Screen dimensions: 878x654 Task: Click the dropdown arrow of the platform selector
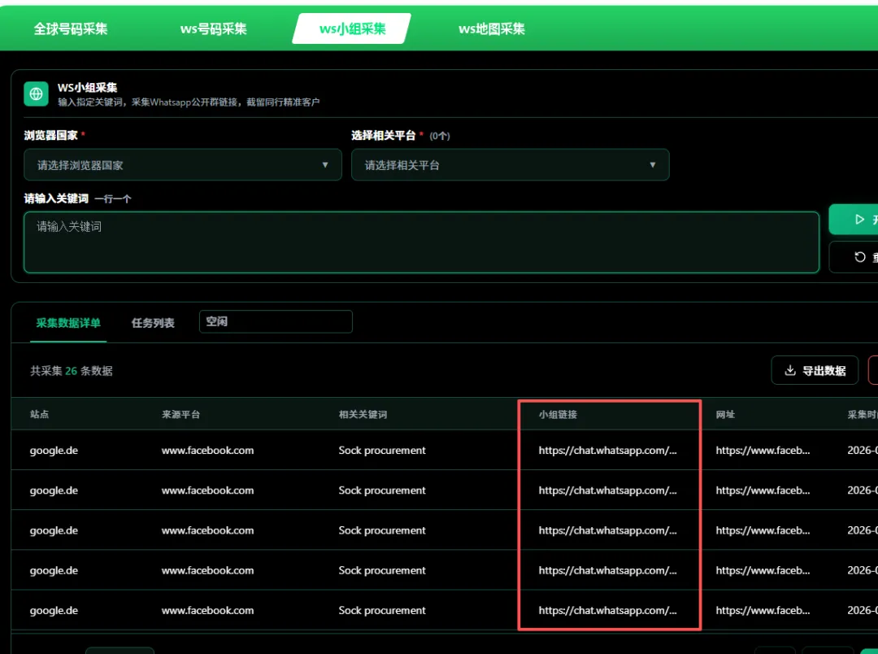653,164
